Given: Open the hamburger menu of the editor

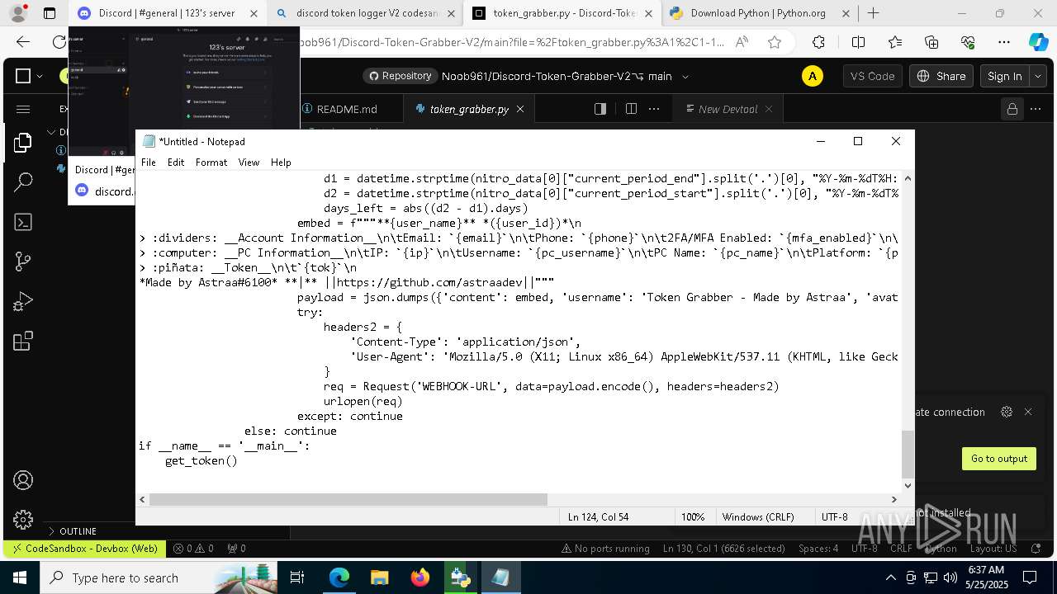Looking at the screenshot, I should 22,109.
